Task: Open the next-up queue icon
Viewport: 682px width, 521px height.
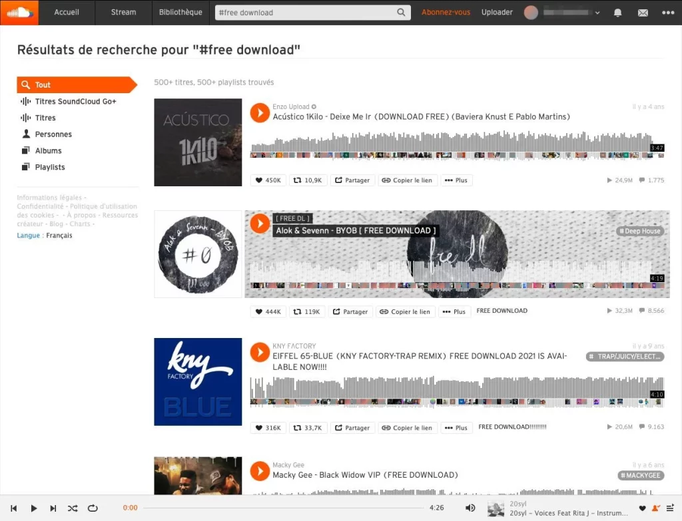Action: click(x=670, y=508)
